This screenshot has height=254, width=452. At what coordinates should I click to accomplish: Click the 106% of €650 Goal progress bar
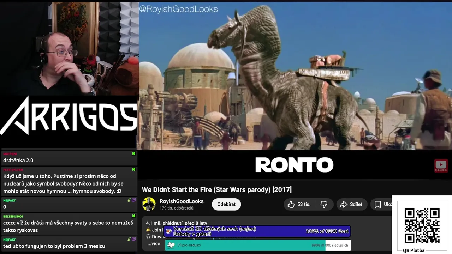pos(257,231)
